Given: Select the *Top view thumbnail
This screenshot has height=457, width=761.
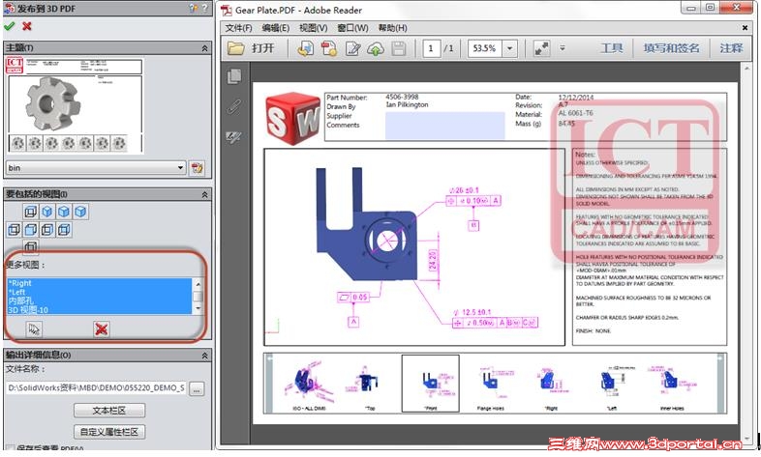Looking at the screenshot, I should pos(369,385).
